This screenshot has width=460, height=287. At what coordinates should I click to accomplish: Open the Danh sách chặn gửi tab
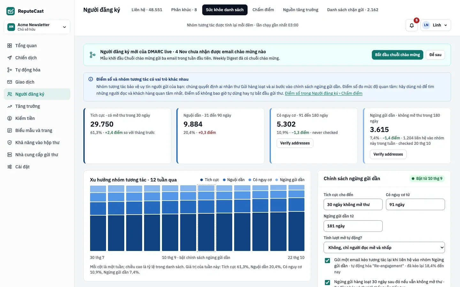click(353, 10)
